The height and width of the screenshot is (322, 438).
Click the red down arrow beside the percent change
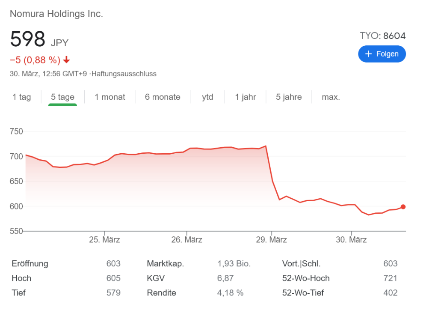point(66,60)
